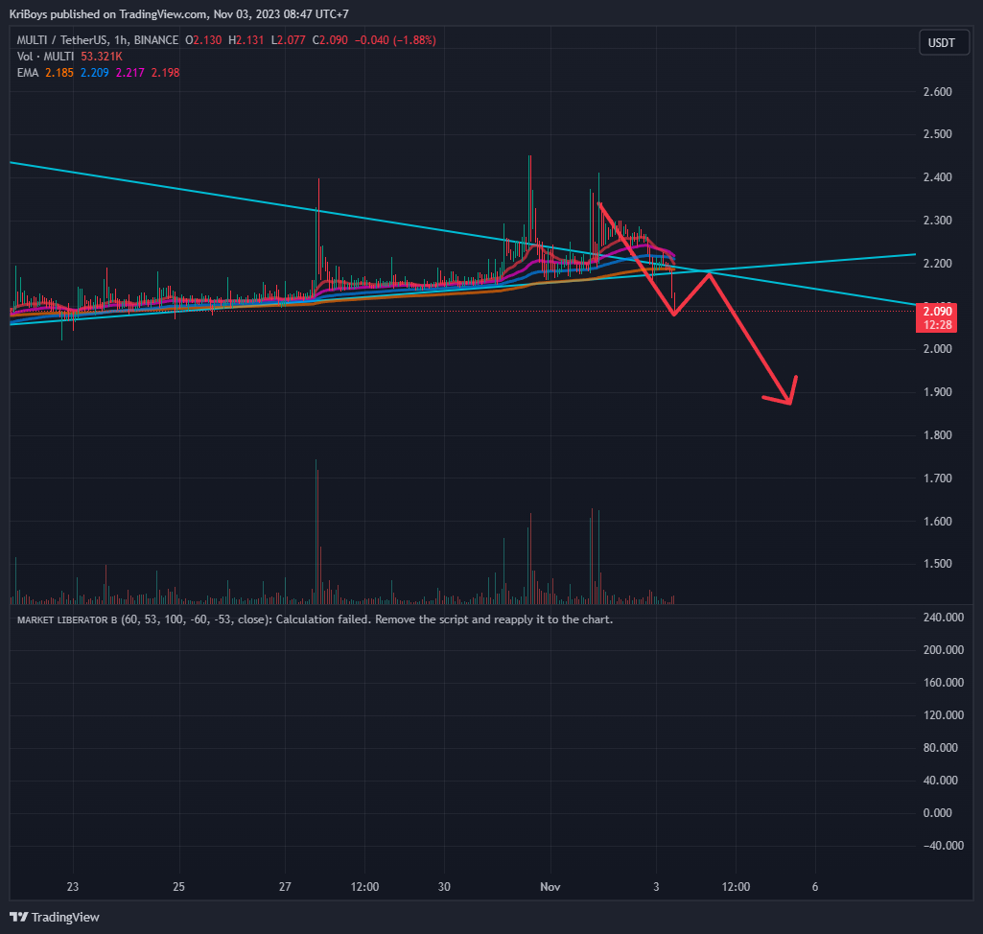
Task: Click the open price O2.130
Action: click(x=203, y=40)
